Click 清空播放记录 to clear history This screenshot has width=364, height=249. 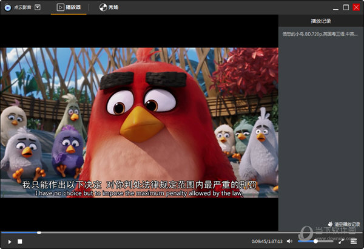344,224
